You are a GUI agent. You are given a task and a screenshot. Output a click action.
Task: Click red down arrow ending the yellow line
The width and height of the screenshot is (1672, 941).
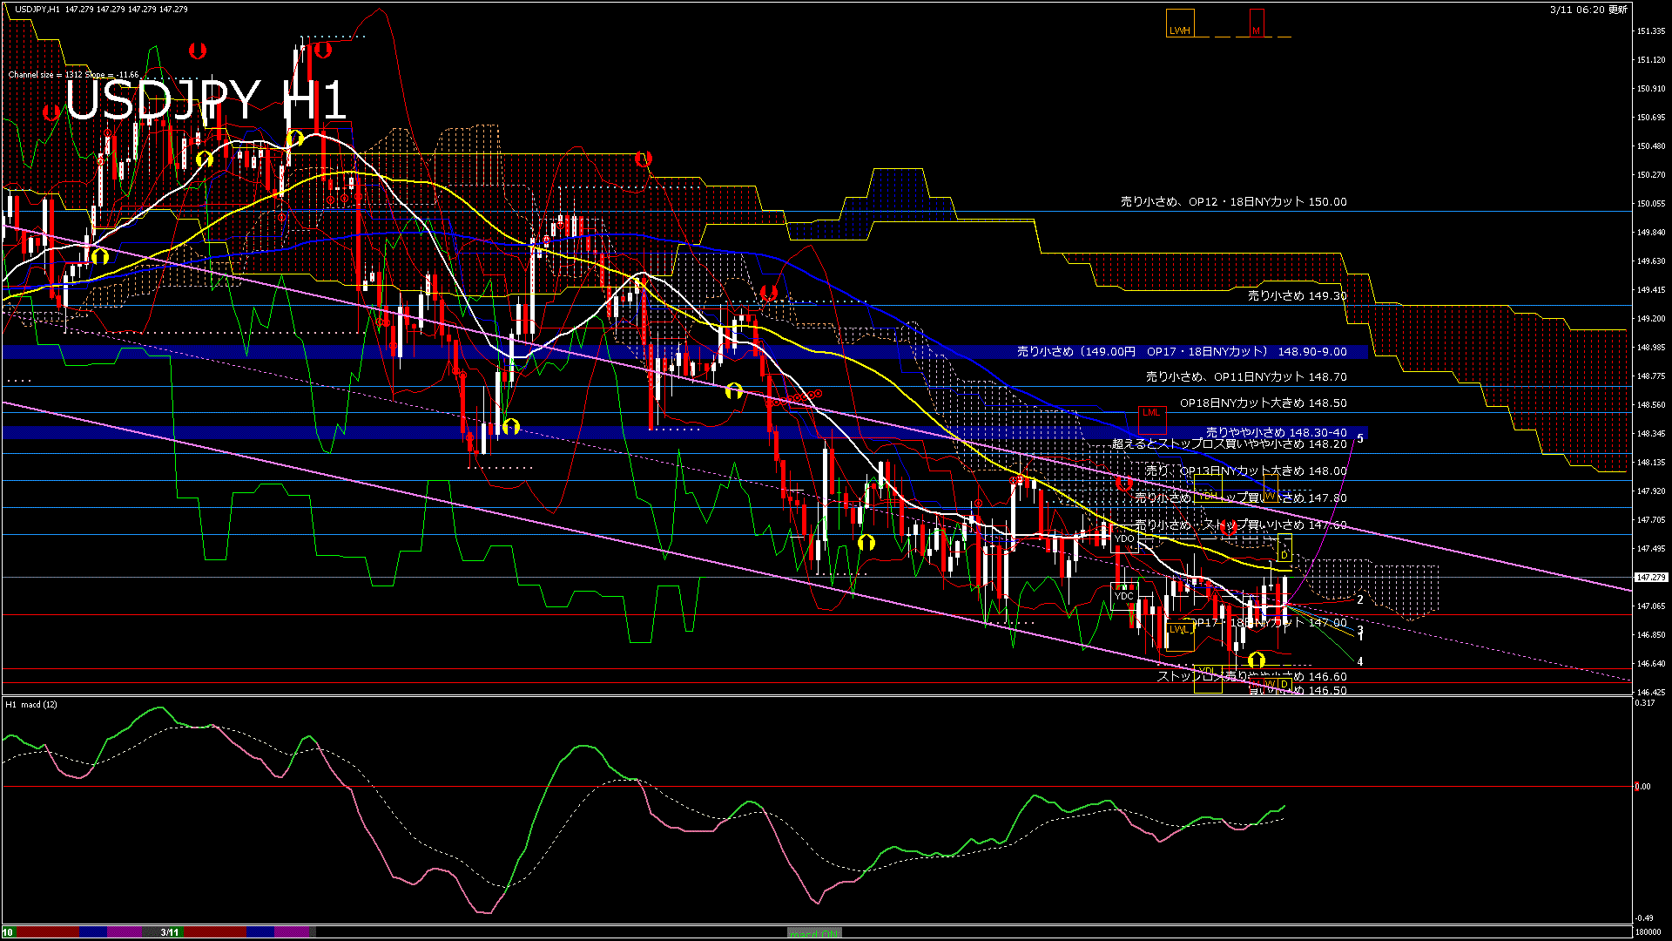pyautogui.click(x=644, y=159)
